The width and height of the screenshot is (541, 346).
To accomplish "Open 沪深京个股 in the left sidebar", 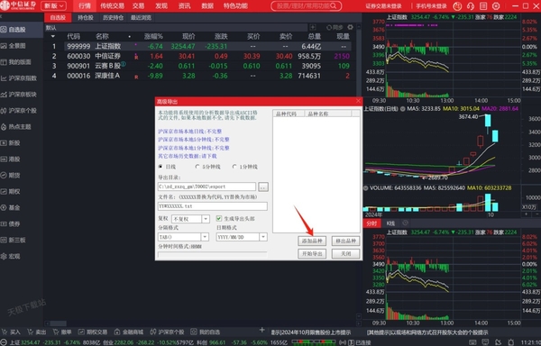I will (x=19, y=111).
